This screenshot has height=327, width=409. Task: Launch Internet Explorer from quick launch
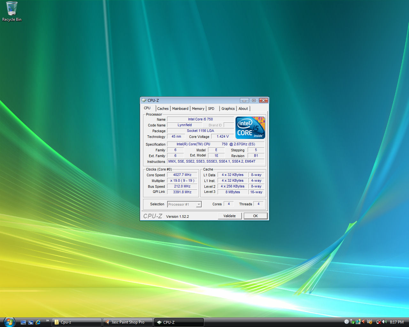pos(38,322)
